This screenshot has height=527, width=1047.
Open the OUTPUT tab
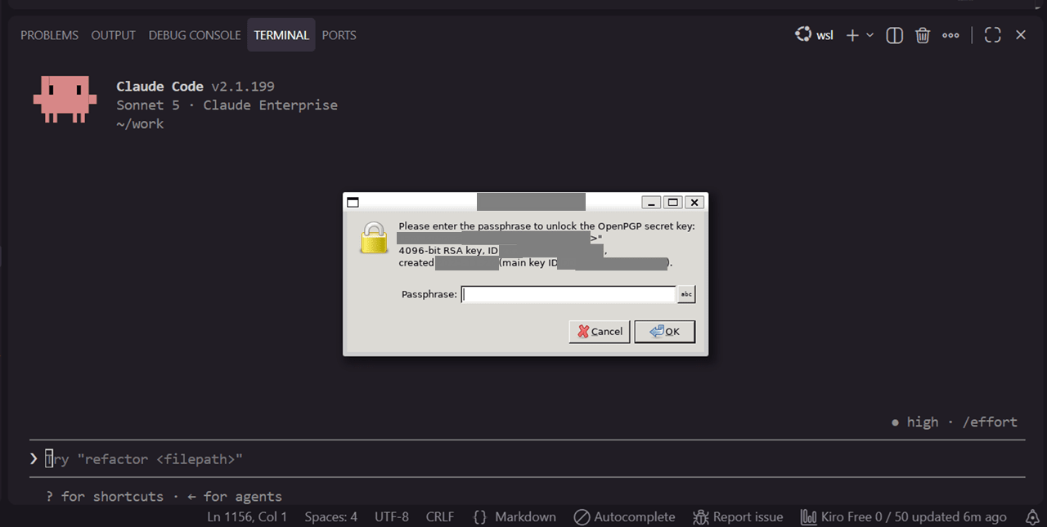(x=113, y=35)
